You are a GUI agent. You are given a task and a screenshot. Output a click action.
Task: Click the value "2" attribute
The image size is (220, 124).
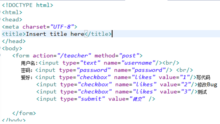click(186, 85)
